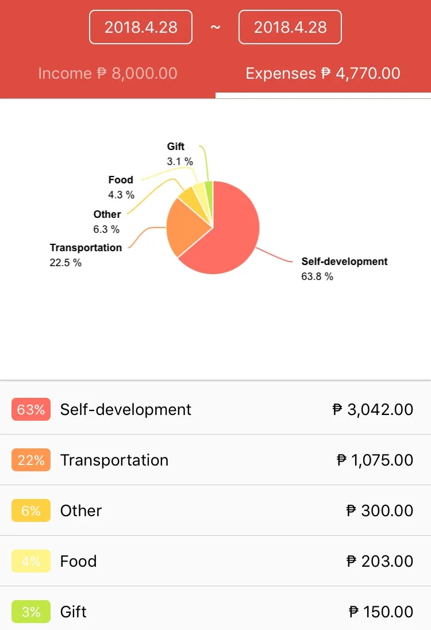Click the 3% green percentage badge
This screenshot has width=431, height=630.
click(x=31, y=612)
